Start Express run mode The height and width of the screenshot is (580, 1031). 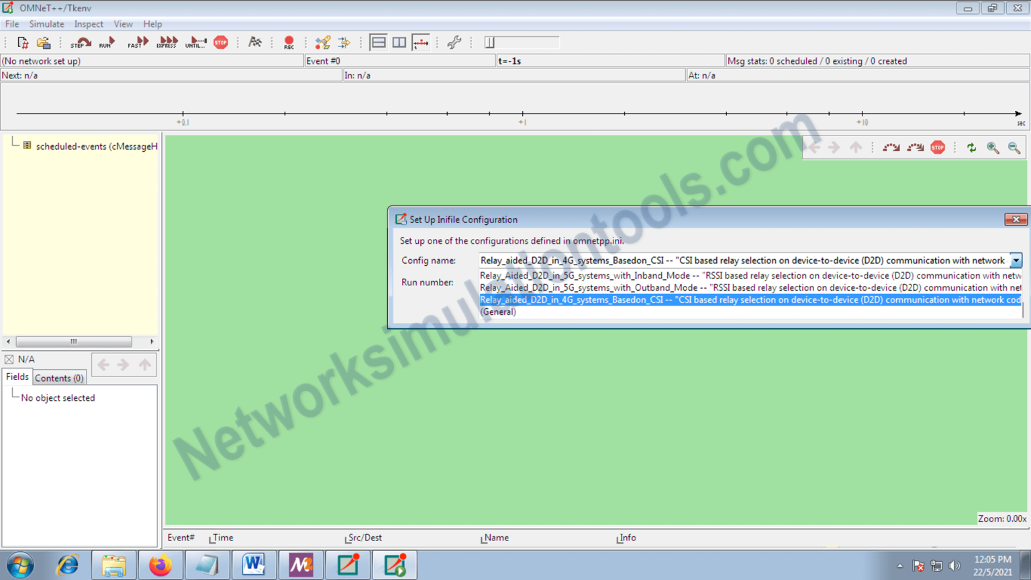click(166, 42)
